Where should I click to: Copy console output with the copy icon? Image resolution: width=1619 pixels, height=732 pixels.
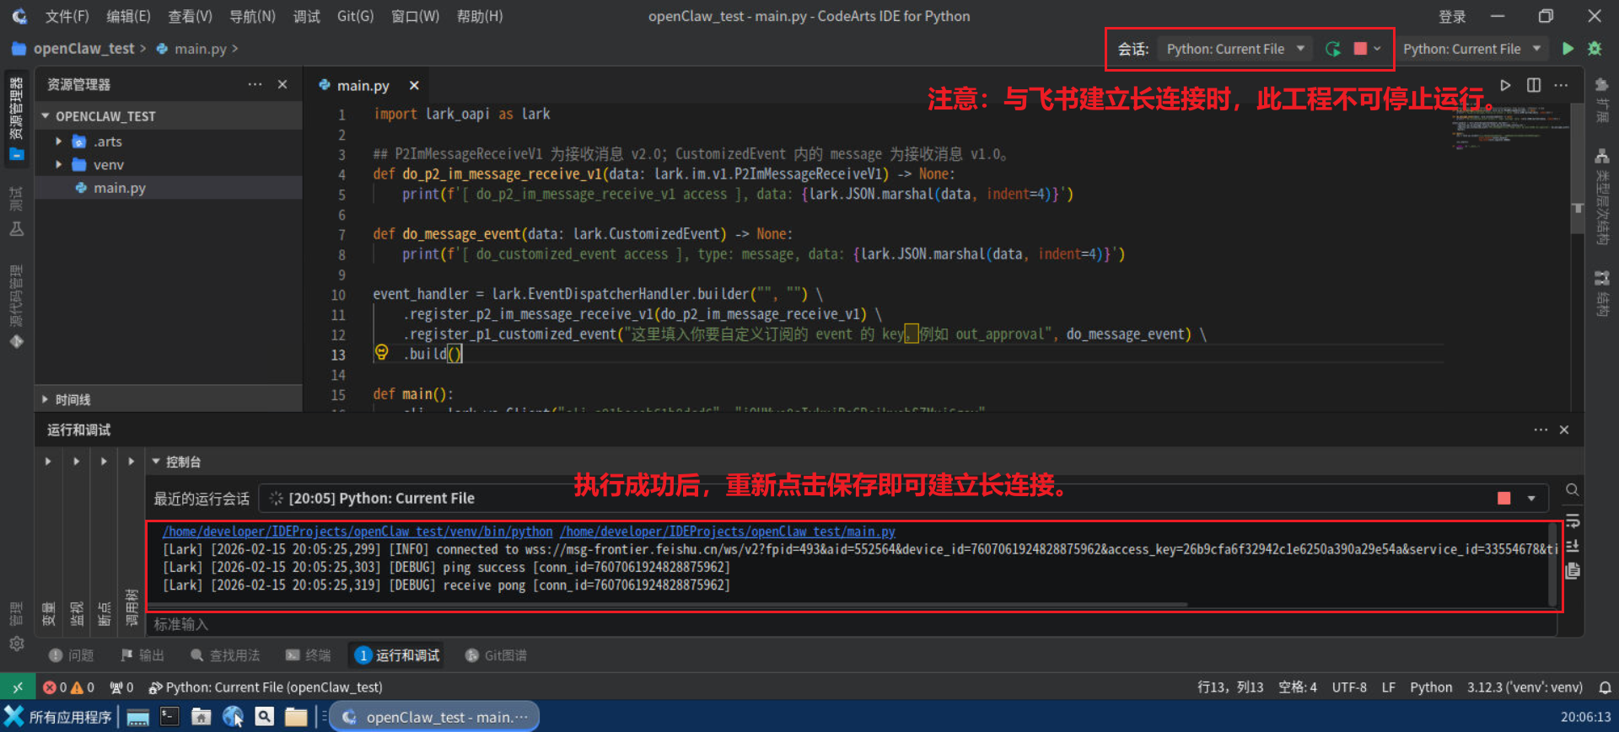coord(1572,571)
